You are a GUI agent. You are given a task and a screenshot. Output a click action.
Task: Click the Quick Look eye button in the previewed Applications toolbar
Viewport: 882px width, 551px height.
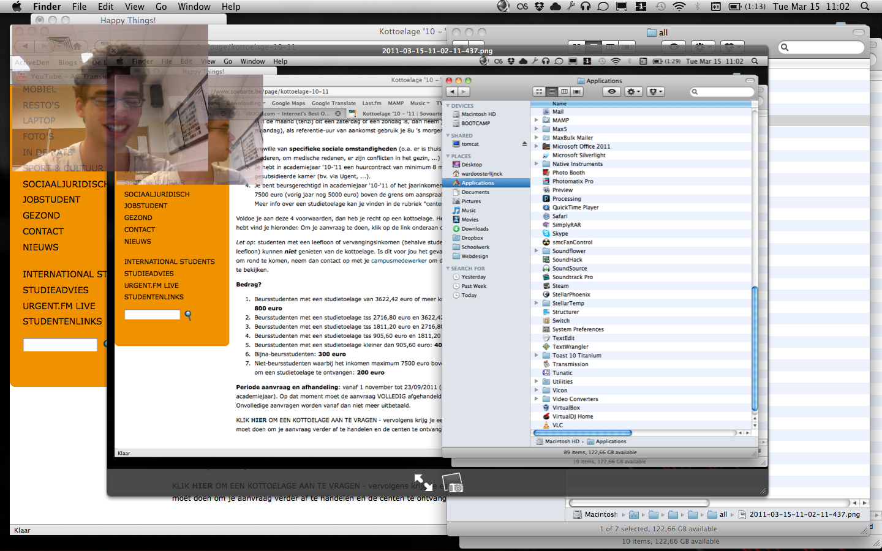coord(611,92)
